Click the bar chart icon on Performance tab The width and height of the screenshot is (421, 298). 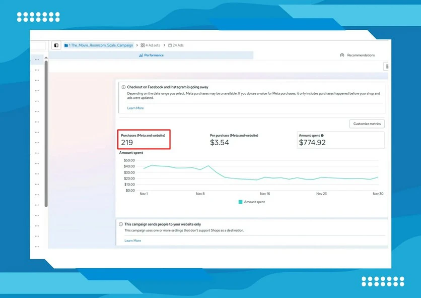tap(141, 55)
